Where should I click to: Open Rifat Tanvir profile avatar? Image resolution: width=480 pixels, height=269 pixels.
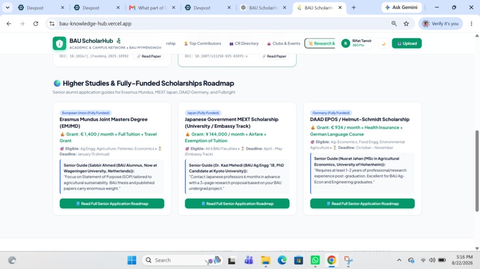pyautogui.click(x=345, y=43)
